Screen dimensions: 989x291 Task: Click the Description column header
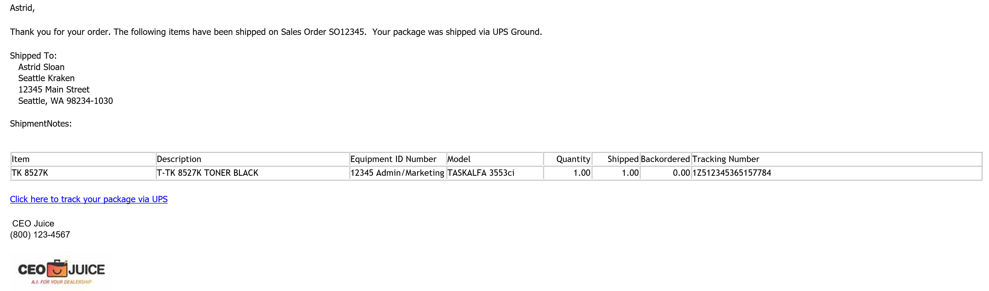click(253, 159)
